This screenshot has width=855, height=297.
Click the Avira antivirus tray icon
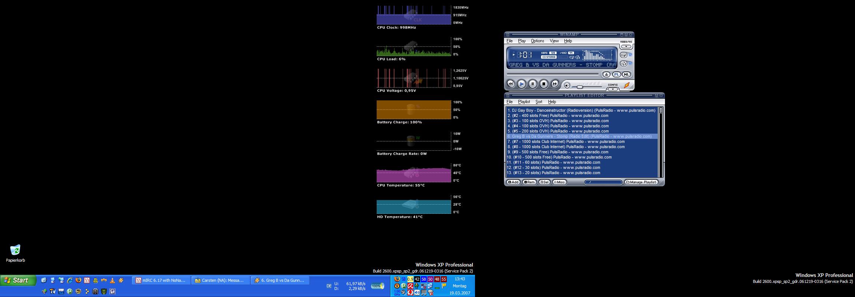click(x=410, y=286)
